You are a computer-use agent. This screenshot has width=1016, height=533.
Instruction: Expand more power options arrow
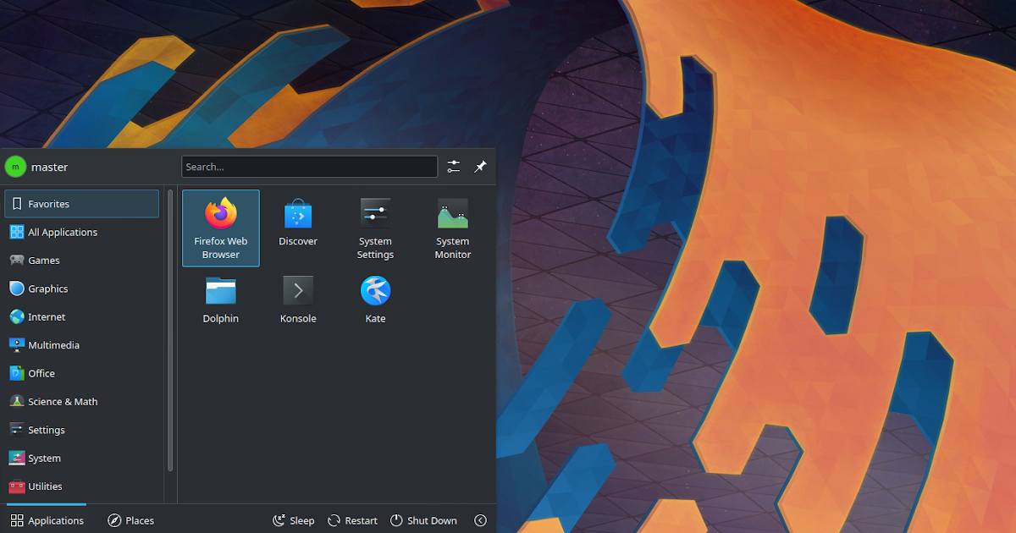(480, 520)
